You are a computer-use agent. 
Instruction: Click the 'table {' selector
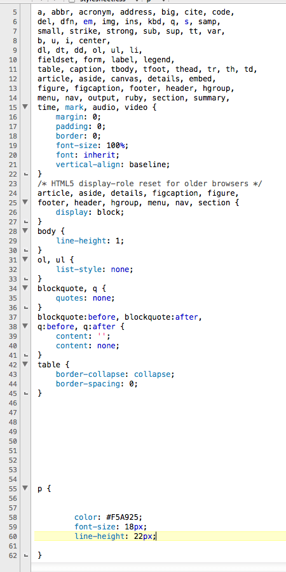click(x=53, y=364)
